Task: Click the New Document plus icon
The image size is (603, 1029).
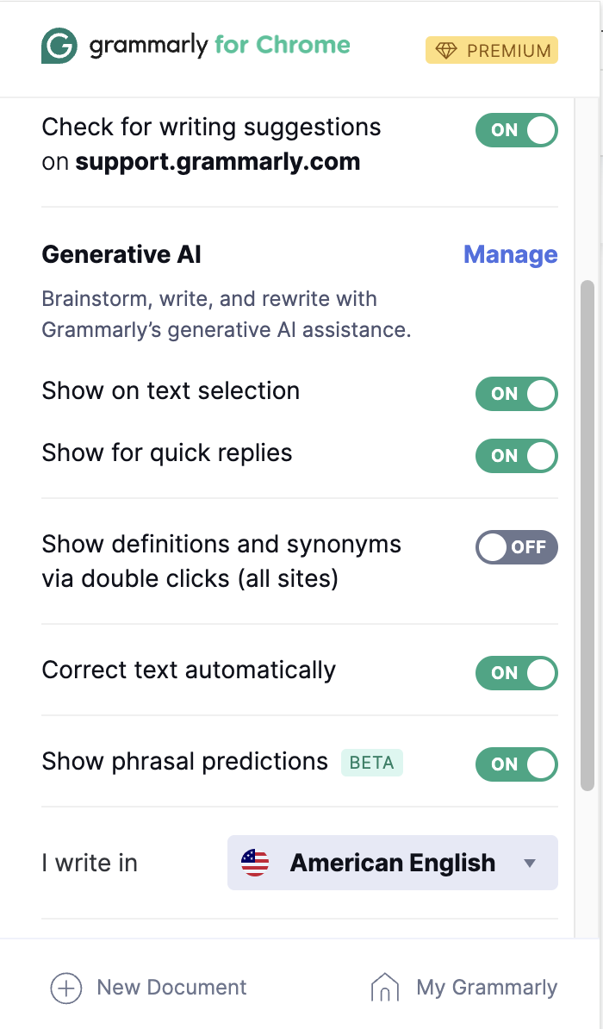Action: [x=66, y=988]
